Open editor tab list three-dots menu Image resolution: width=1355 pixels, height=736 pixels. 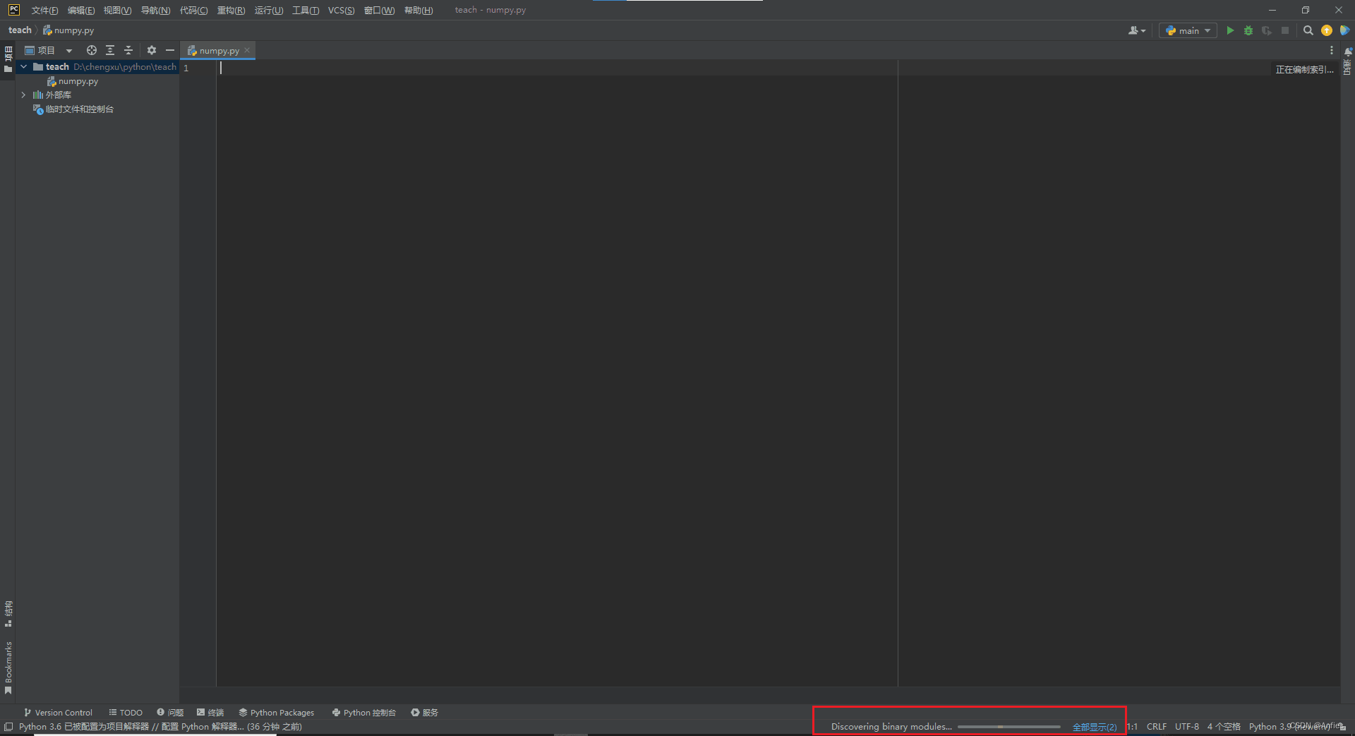1332,50
